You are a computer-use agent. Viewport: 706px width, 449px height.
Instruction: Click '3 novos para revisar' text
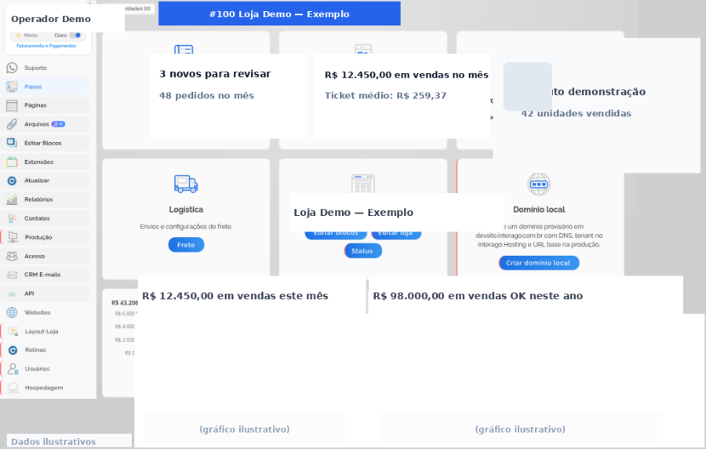click(x=215, y=74)
